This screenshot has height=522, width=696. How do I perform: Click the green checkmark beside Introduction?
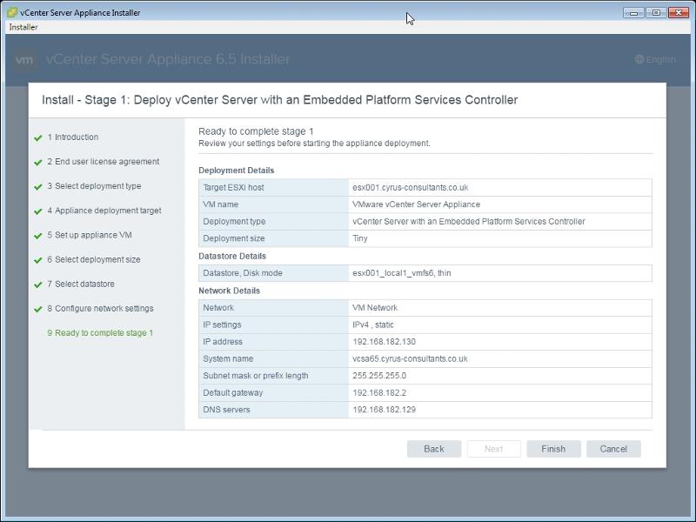pyautogui.click(x=38, y=138)
